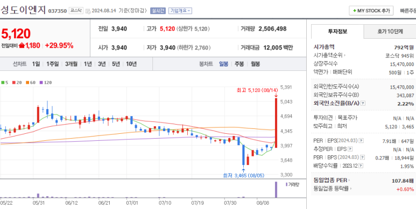Click the 거래량 legend in volume chart
The height and width of the screenshot is (209, 416).
coord(292,184)
